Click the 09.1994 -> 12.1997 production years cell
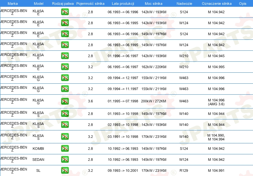Viewport: 253px width, 176px height. (x=123, y=78)
